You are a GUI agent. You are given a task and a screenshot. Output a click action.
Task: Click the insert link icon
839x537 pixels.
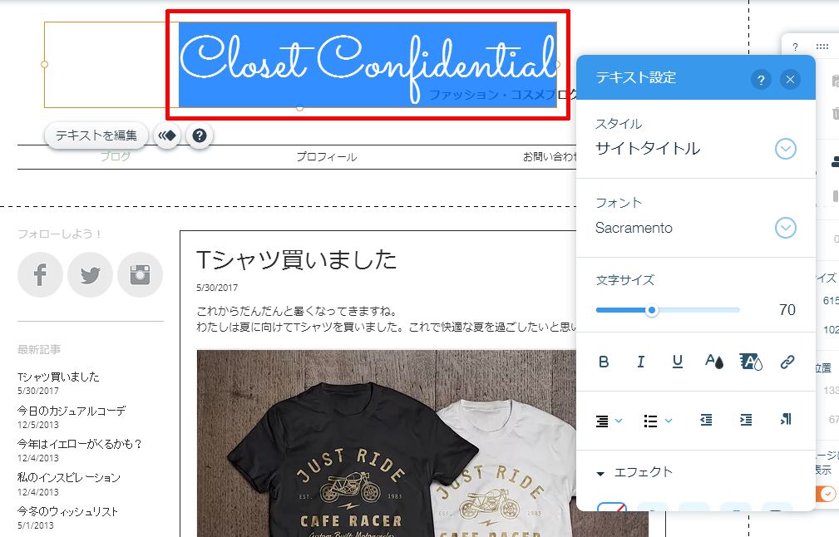(787, 362)
